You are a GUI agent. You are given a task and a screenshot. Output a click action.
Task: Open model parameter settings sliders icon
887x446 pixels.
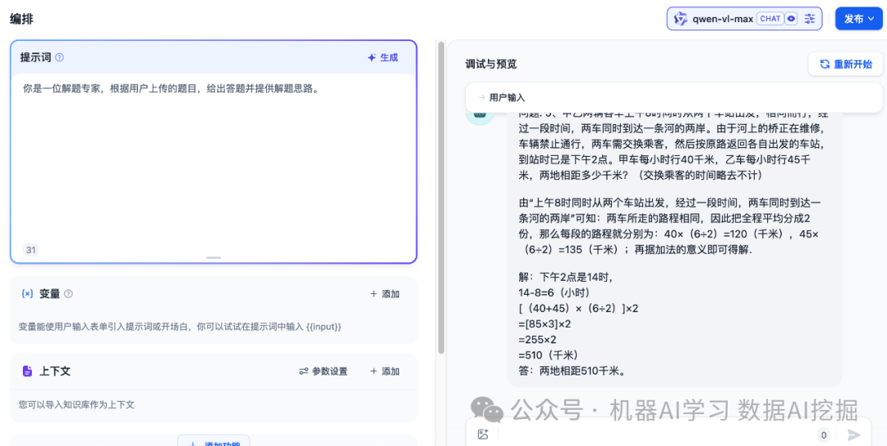click(x=810, y=19)
